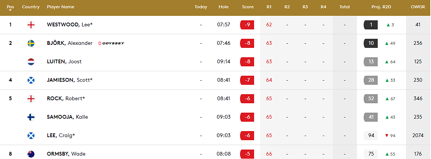This screenshot has height=159, width=431.
Task: Sort by the OWGR column header
Action: (x=418, y=7)
